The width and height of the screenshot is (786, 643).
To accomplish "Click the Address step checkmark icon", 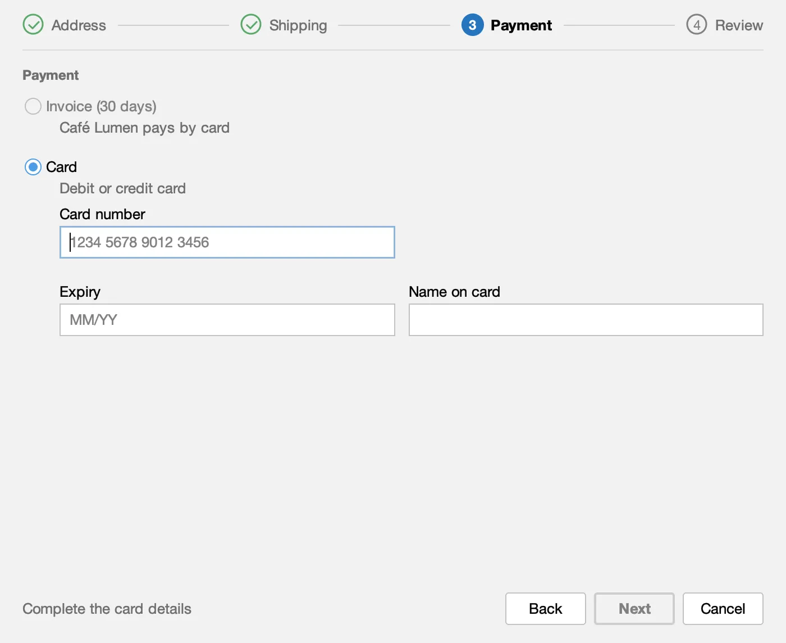I will pyautogui.click(x=33, y=25).
